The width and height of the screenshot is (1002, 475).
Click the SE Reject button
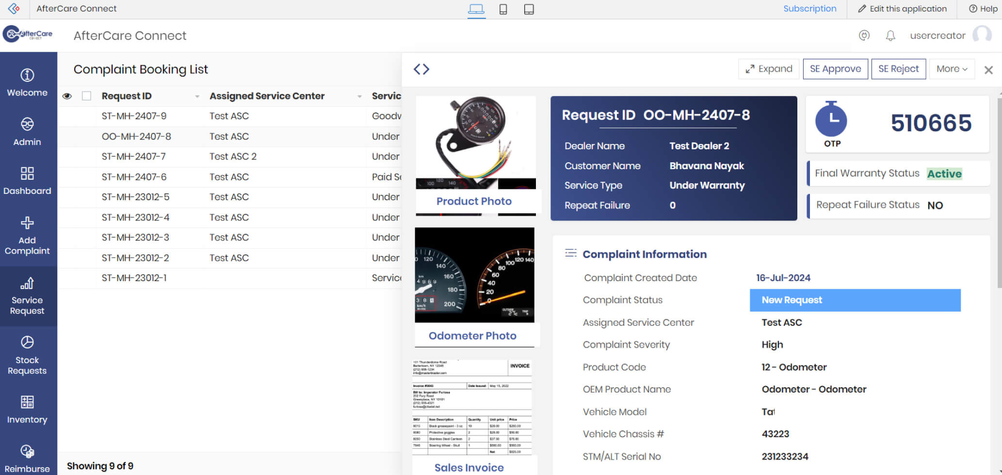coord(898,69)
